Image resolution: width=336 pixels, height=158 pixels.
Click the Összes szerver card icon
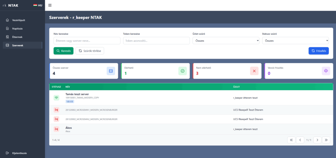[x=111, y=71]
